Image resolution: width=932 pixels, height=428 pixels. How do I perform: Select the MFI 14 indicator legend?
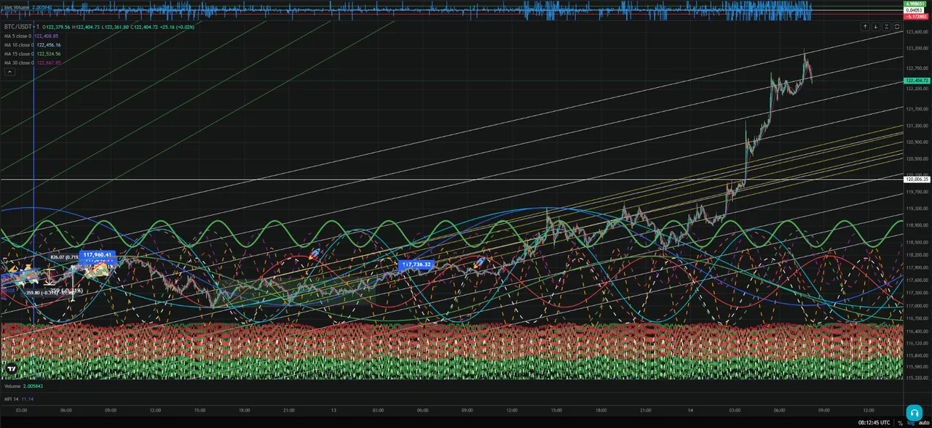pyautogui.click(x=12, y=399)
